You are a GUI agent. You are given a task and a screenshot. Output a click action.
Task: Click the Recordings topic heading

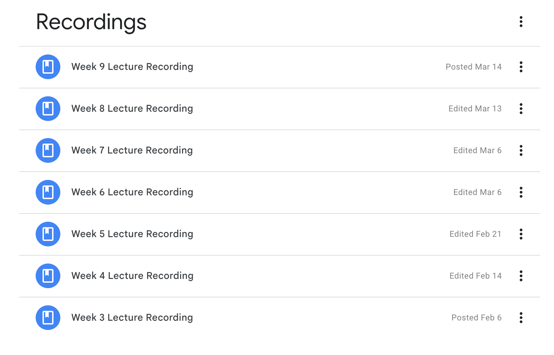[91, 22]
